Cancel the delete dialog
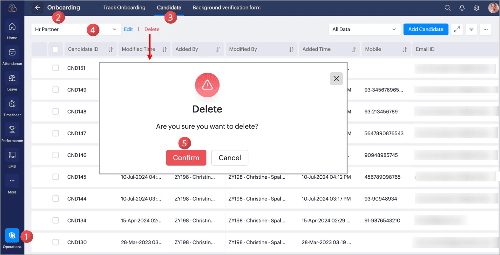500x255 pixels. click(230, 158)
